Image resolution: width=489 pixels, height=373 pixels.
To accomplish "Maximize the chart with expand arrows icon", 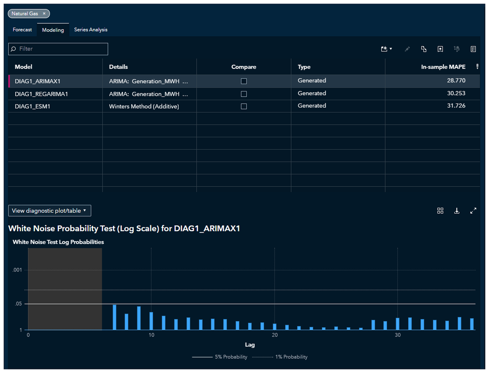I will point(473,211).
